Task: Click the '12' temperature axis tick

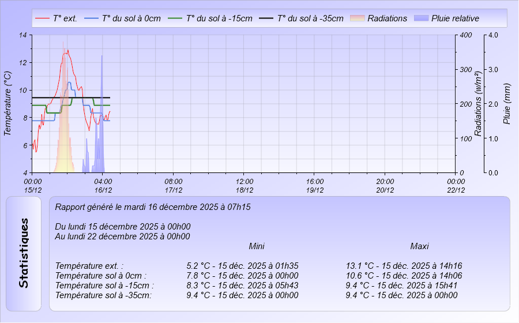Action: click(x=23, y=62)
